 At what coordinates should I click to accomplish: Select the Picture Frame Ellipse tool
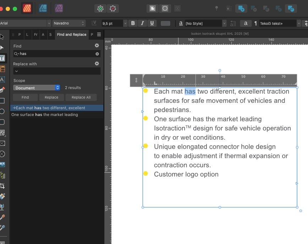pos(2,154)
